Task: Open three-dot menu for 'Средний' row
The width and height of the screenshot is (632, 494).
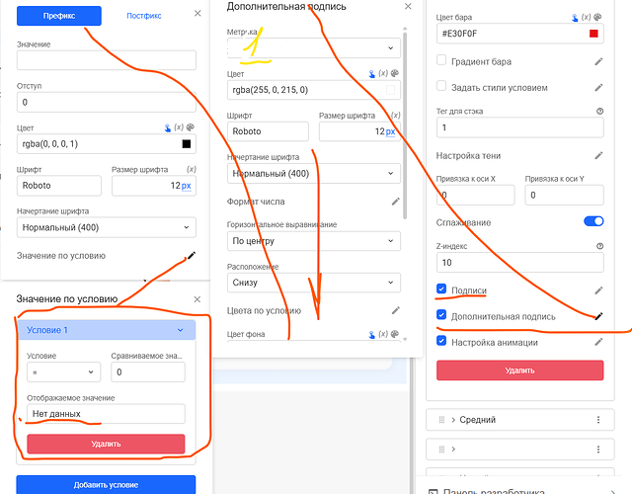Action: coord(598,420)
